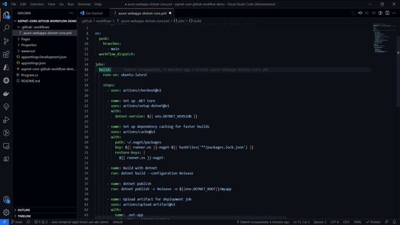Click the VS Code logo in title bar
Viewport: 400px width, 225px height.
4,4
